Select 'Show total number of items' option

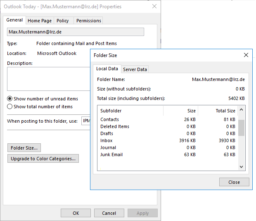10,107
